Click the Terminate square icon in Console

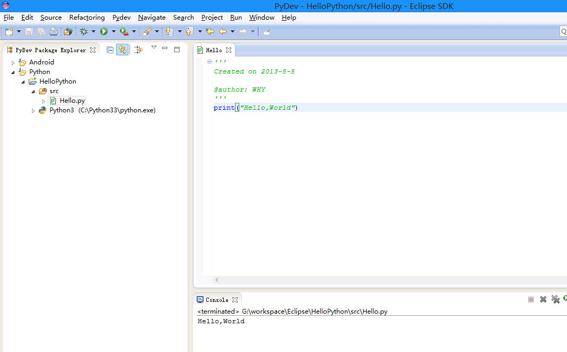click(x=531, y=300)
